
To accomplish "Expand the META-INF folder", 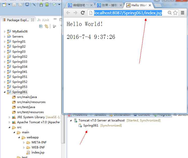I will point(24,142).
